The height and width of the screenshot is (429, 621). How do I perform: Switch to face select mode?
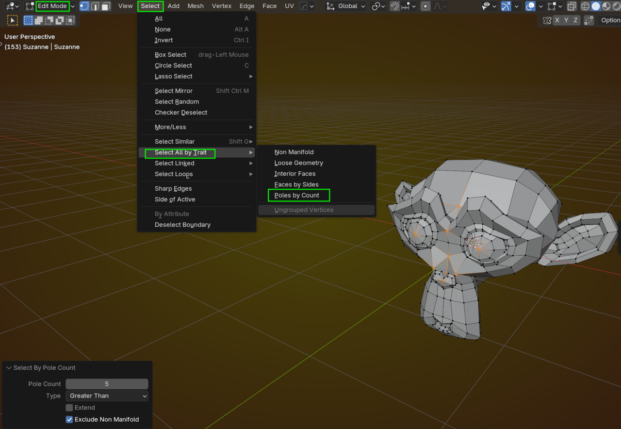point(106,6)
